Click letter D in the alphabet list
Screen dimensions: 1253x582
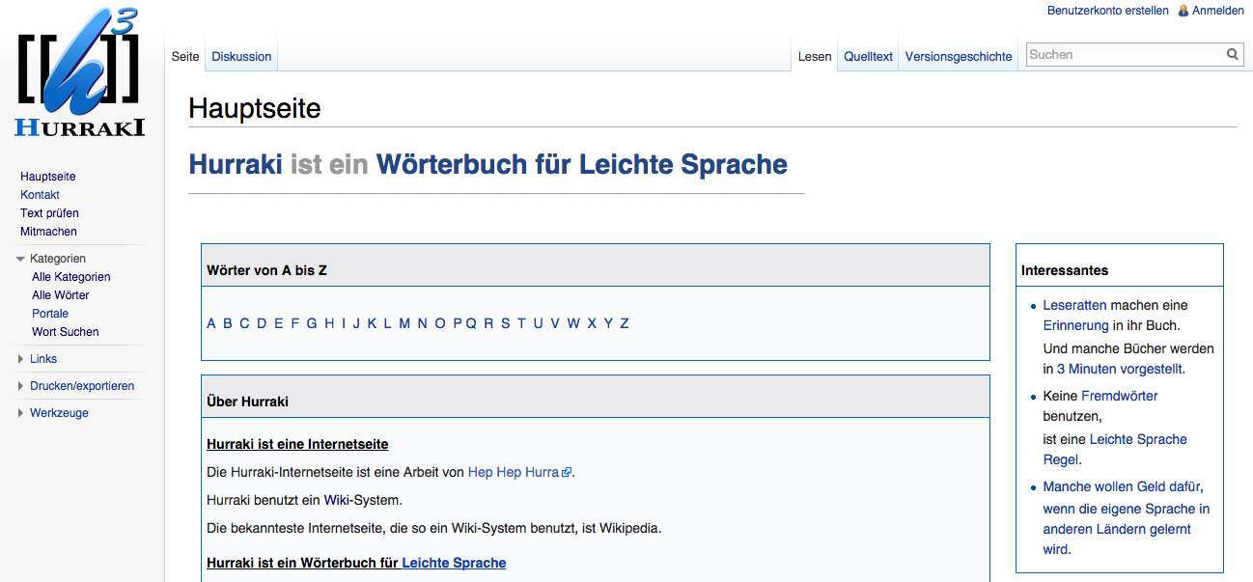click(x=262, y=323)
